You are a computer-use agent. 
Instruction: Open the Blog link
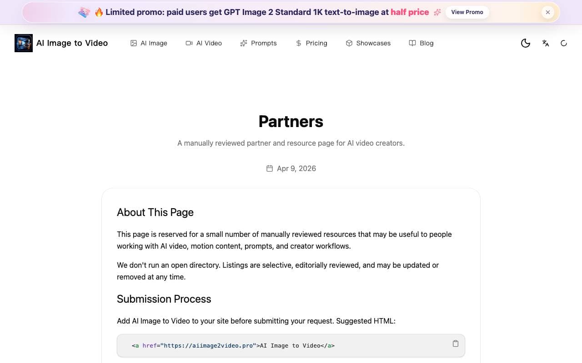pos(421,43)
